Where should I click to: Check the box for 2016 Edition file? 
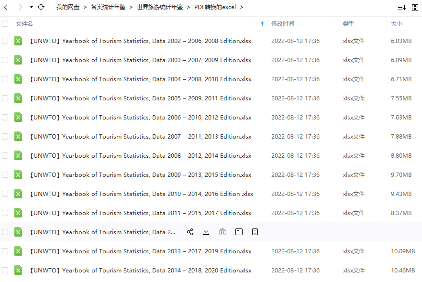5,194
